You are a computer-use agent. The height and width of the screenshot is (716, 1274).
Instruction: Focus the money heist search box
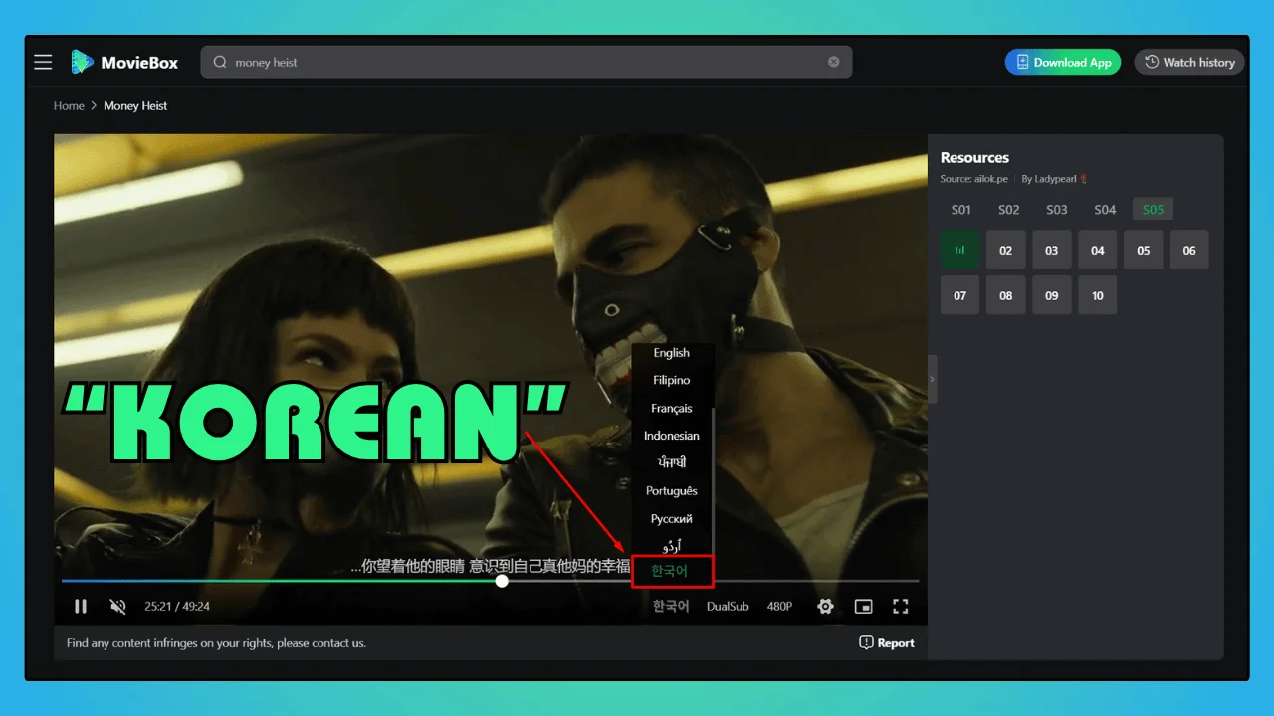(x=527, y=62)
